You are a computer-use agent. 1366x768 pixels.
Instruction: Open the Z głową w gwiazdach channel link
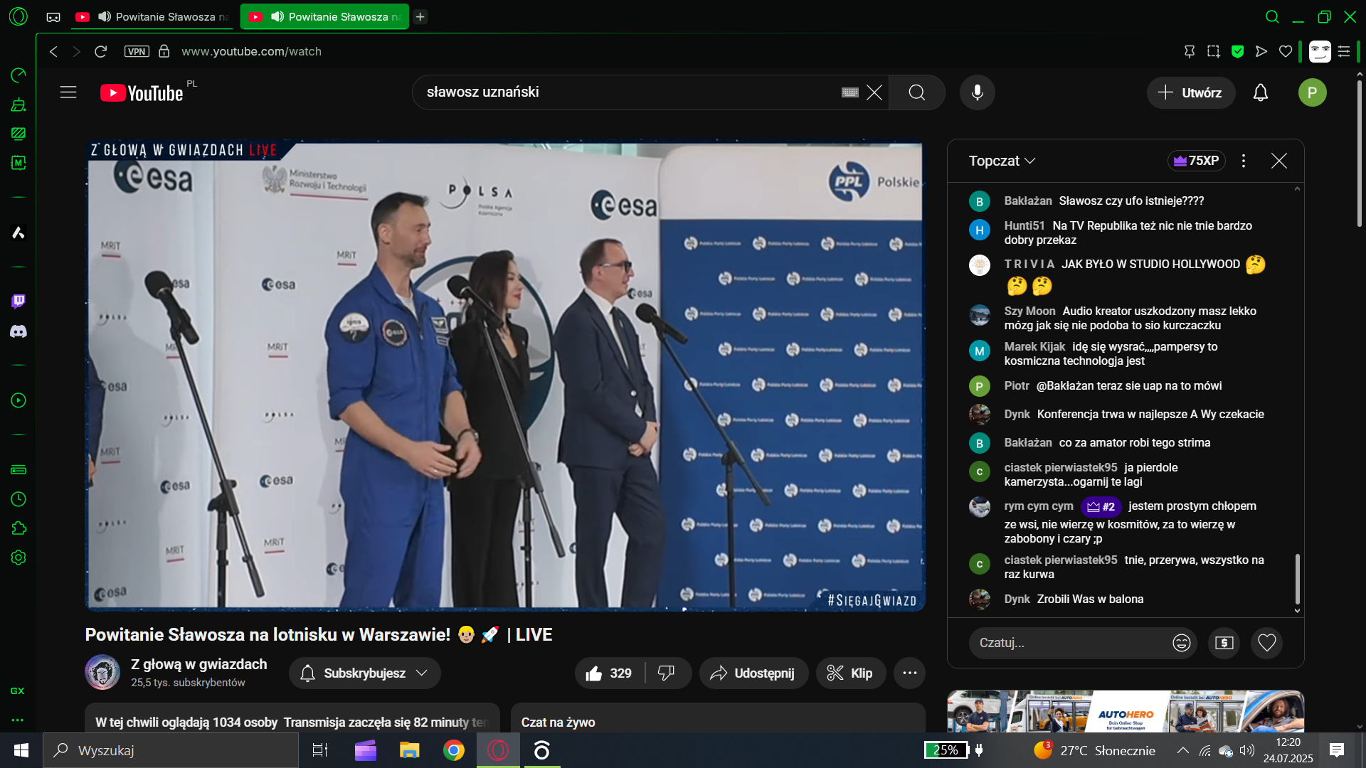[199, 664]
